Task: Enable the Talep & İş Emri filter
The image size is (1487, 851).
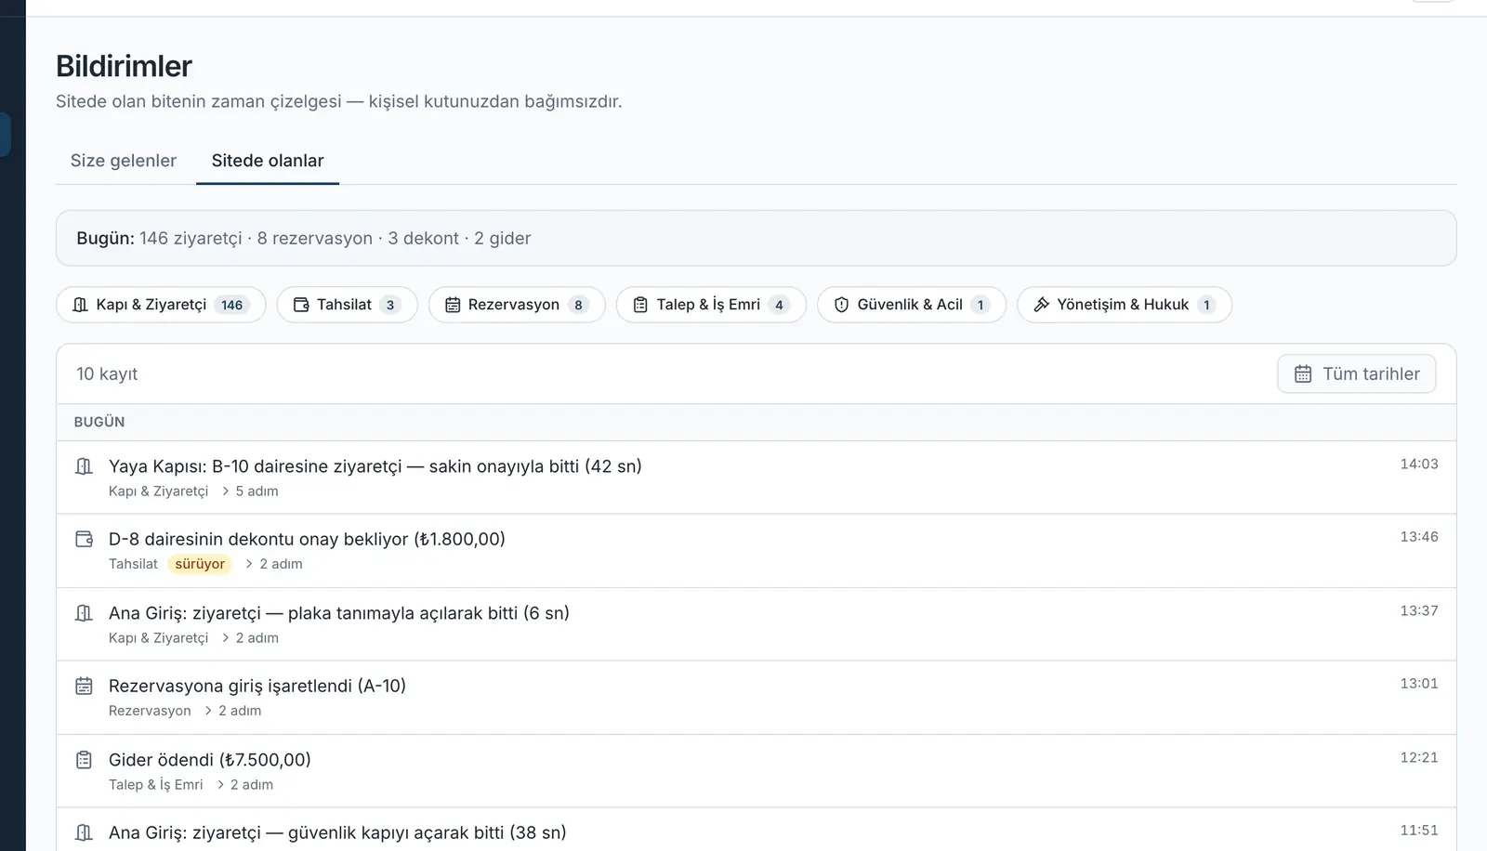Action: coord(711,305)
